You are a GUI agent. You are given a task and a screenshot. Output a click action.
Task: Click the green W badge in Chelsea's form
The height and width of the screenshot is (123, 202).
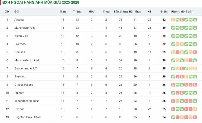[186, 52]
